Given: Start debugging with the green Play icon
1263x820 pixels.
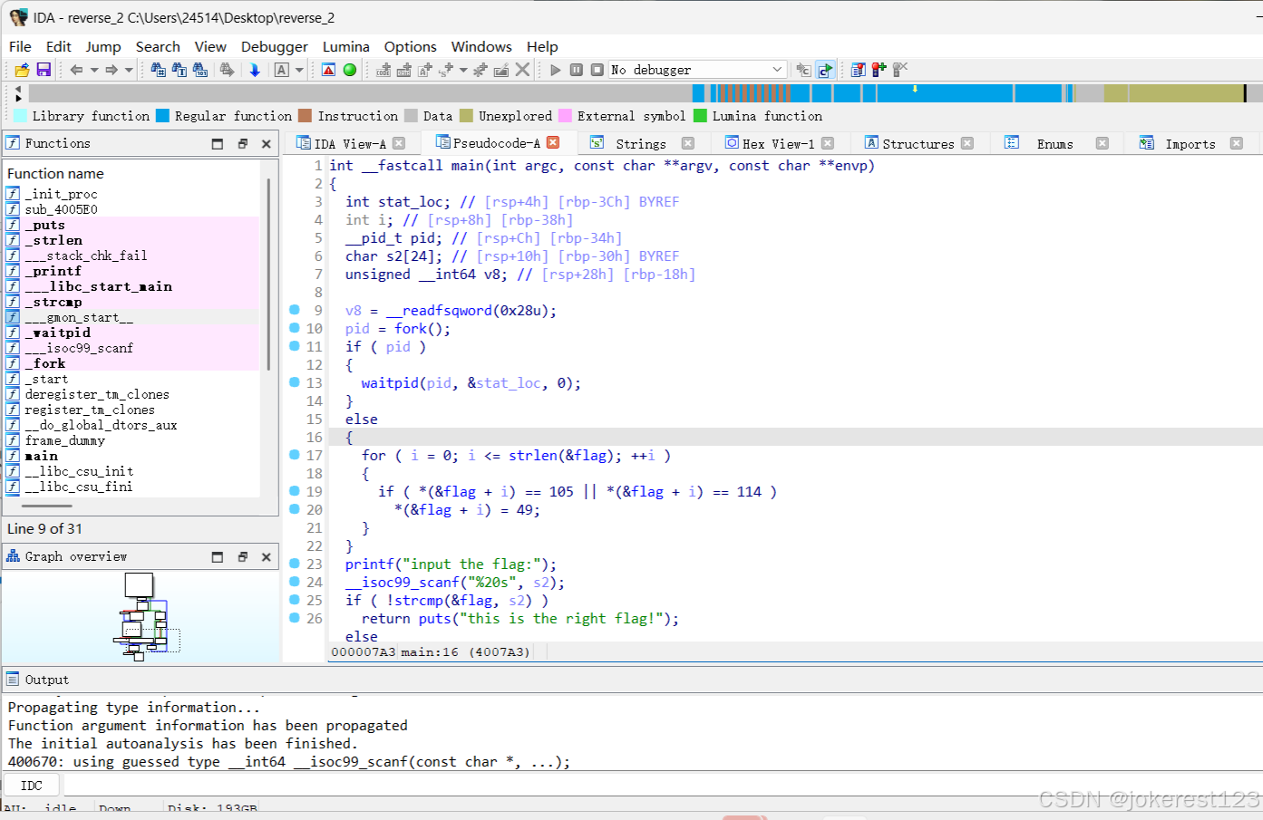Looking at the screenshot, I should pyautogui.click(x=555, y=69).
